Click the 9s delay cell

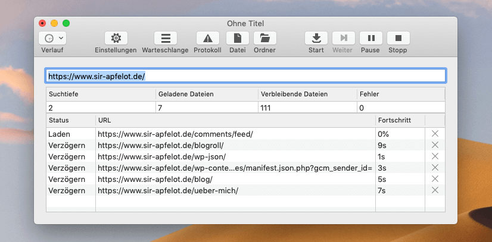tap(400, 145)
